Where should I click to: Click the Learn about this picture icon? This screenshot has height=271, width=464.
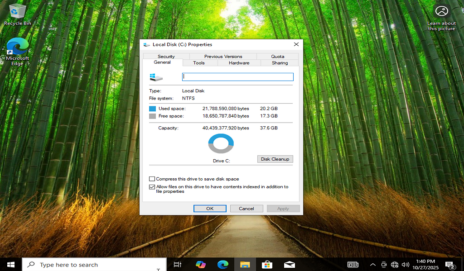coord(441,11)
